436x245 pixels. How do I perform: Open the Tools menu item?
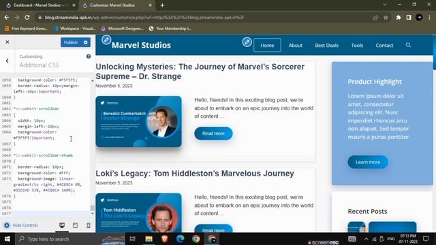coord(357,46)
